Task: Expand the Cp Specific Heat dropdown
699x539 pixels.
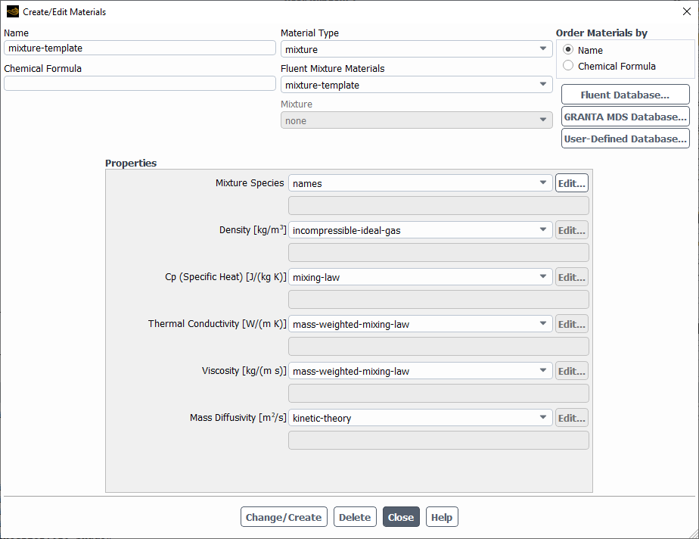Action: coord(420,277)
